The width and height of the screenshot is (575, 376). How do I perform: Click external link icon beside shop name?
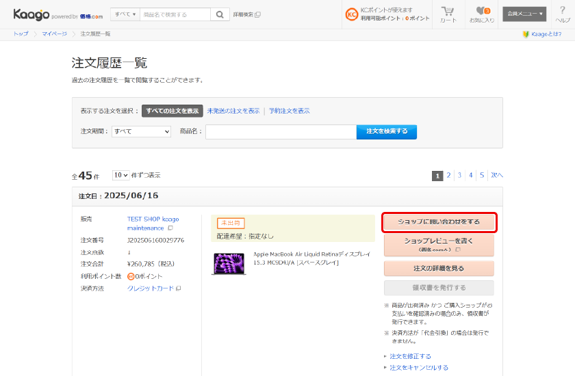[170, 228]
